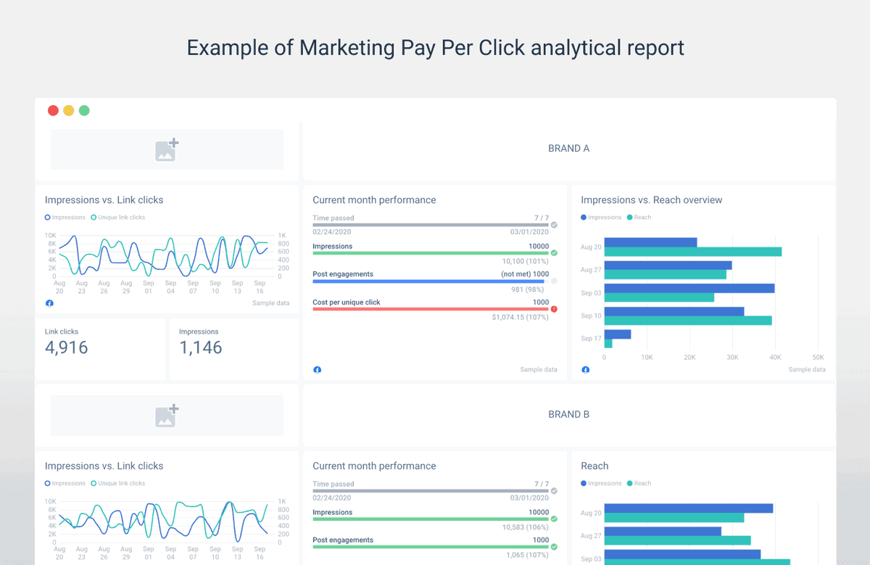
Task: Click the add-image placeholder icon for Brand B logo
Action: tap(167, 416)
